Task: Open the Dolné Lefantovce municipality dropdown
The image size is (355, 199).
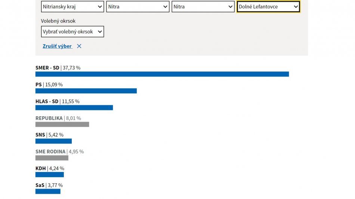Action: click(268, 6)
